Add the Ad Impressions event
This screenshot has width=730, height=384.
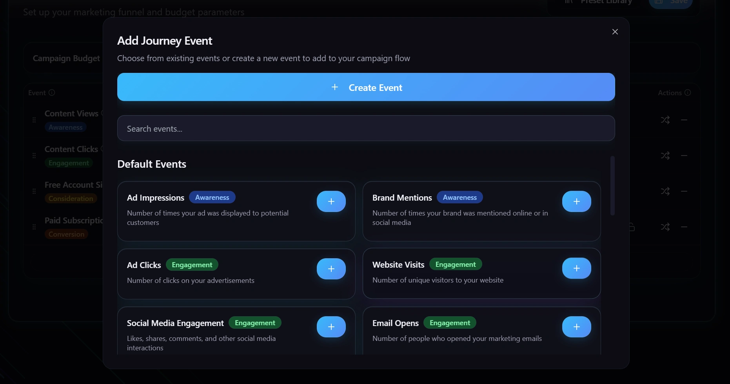(x=331, y=201)
